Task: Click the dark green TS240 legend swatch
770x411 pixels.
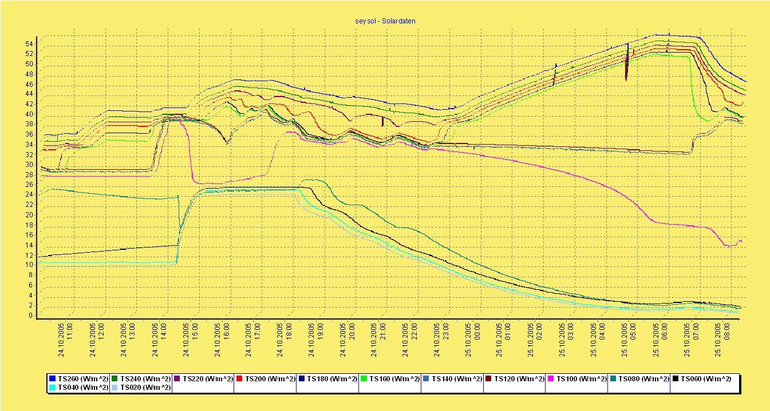Action: pos(114,378)
